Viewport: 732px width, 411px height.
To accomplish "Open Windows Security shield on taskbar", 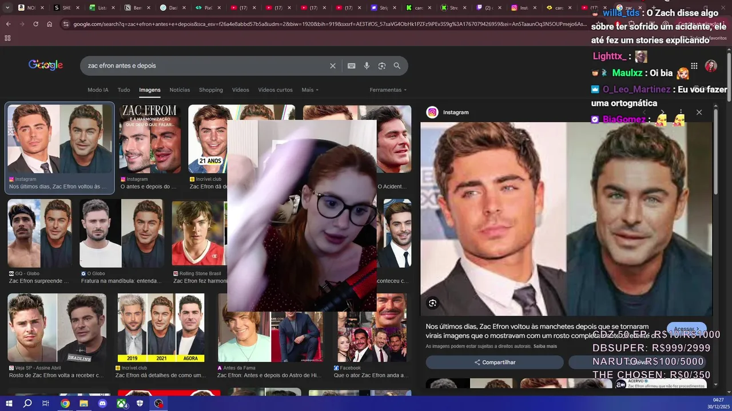I will pyautogui.click(x=140, y=404).
